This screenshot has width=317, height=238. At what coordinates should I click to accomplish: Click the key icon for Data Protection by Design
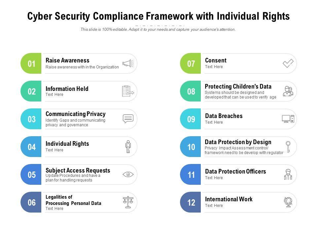[288, 146]
